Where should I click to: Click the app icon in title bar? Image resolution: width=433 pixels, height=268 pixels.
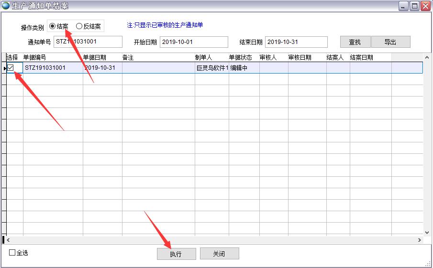pos(5,5)
